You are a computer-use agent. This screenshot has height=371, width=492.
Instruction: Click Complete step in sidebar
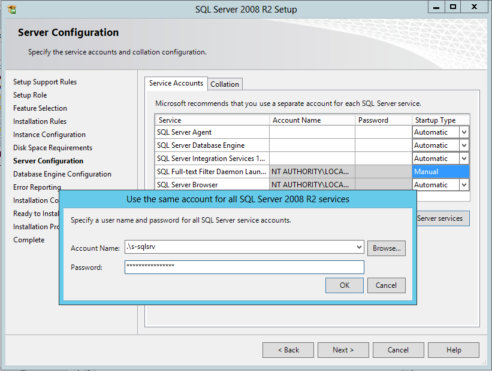tap(29, 240)
